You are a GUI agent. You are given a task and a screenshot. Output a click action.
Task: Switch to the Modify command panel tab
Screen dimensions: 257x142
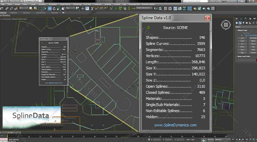point(241,19)
